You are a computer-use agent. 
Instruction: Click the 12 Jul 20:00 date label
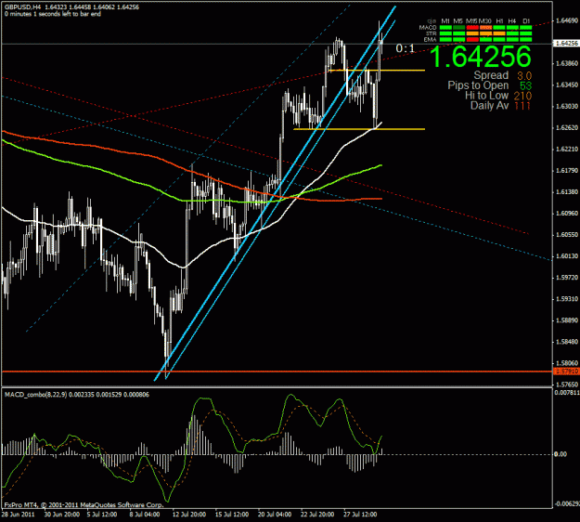click(x=189, y=515)
